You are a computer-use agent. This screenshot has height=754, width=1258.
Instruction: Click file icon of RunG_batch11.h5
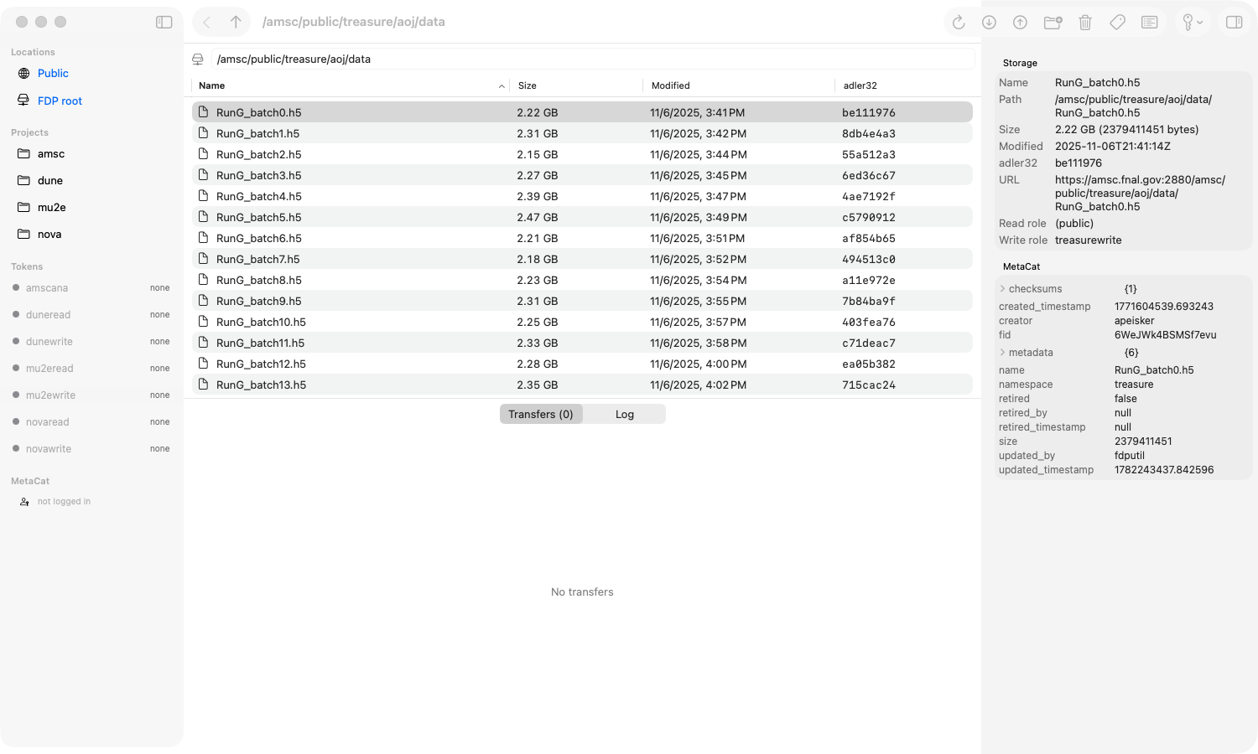tap(203, 343)
